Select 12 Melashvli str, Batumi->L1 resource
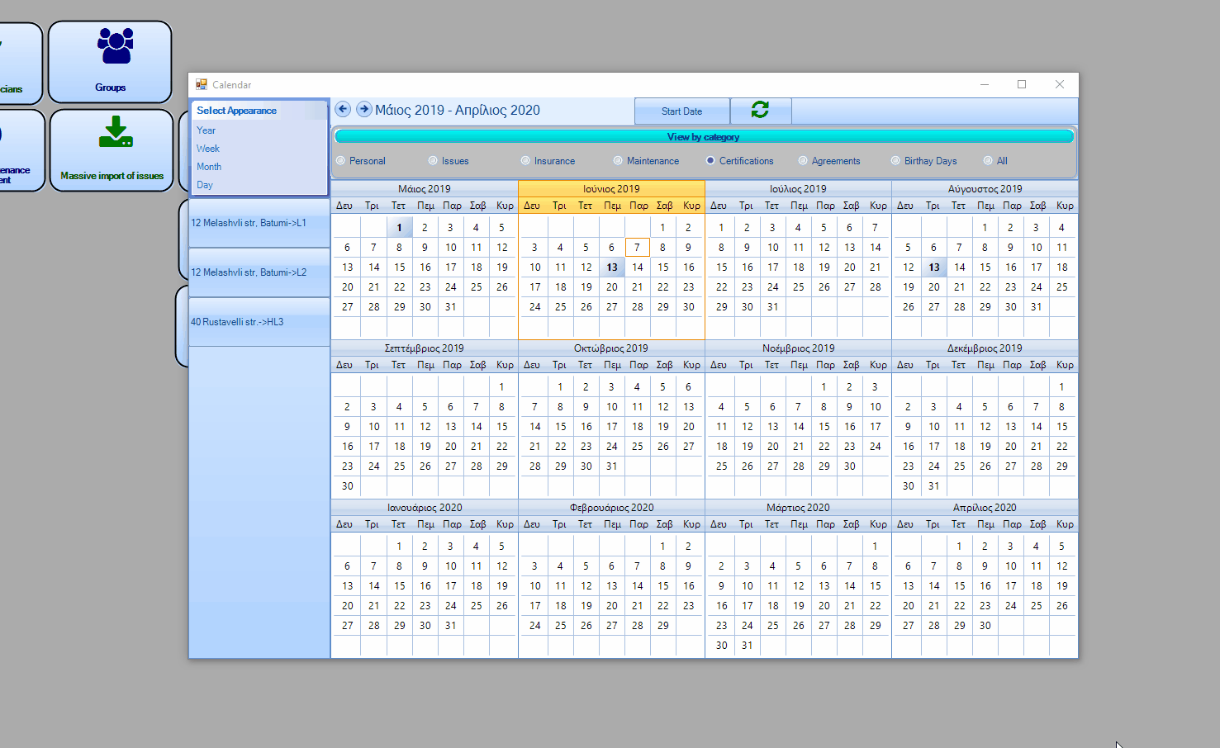The width and height of the screenshot is (1220, 748). [x=249, y=223]
